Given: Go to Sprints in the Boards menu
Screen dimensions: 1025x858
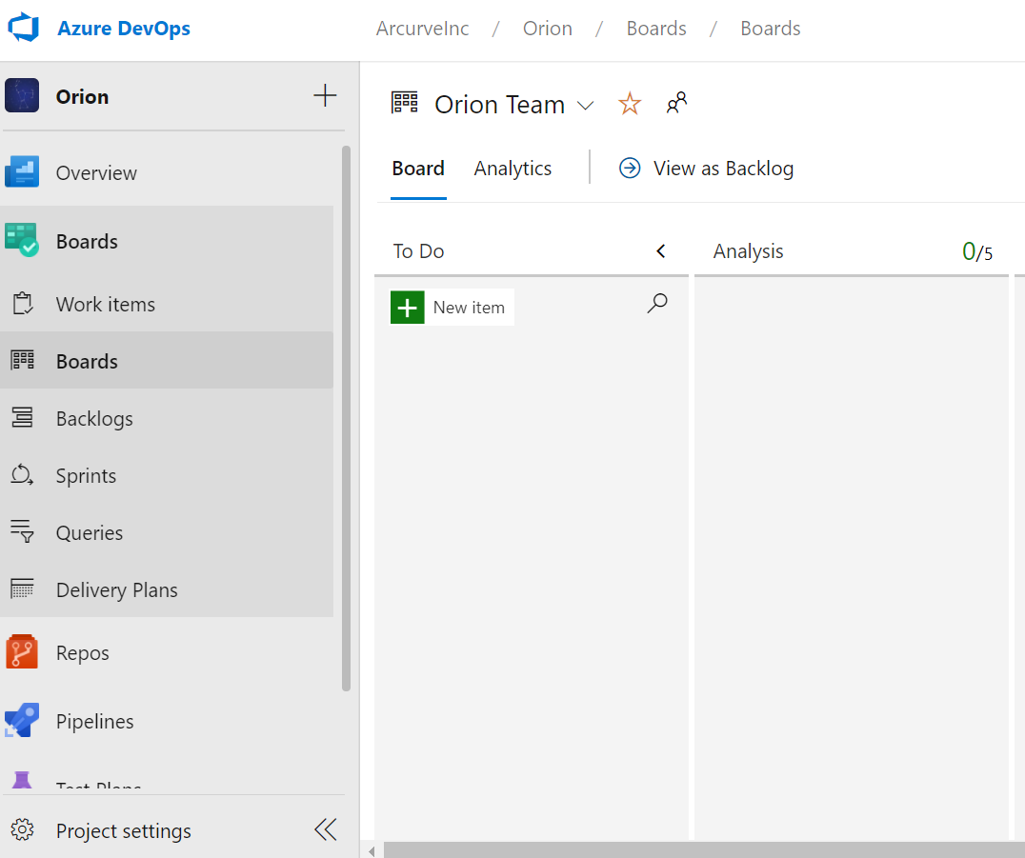Looking at the screenshot, I should [x=86, y=476].
